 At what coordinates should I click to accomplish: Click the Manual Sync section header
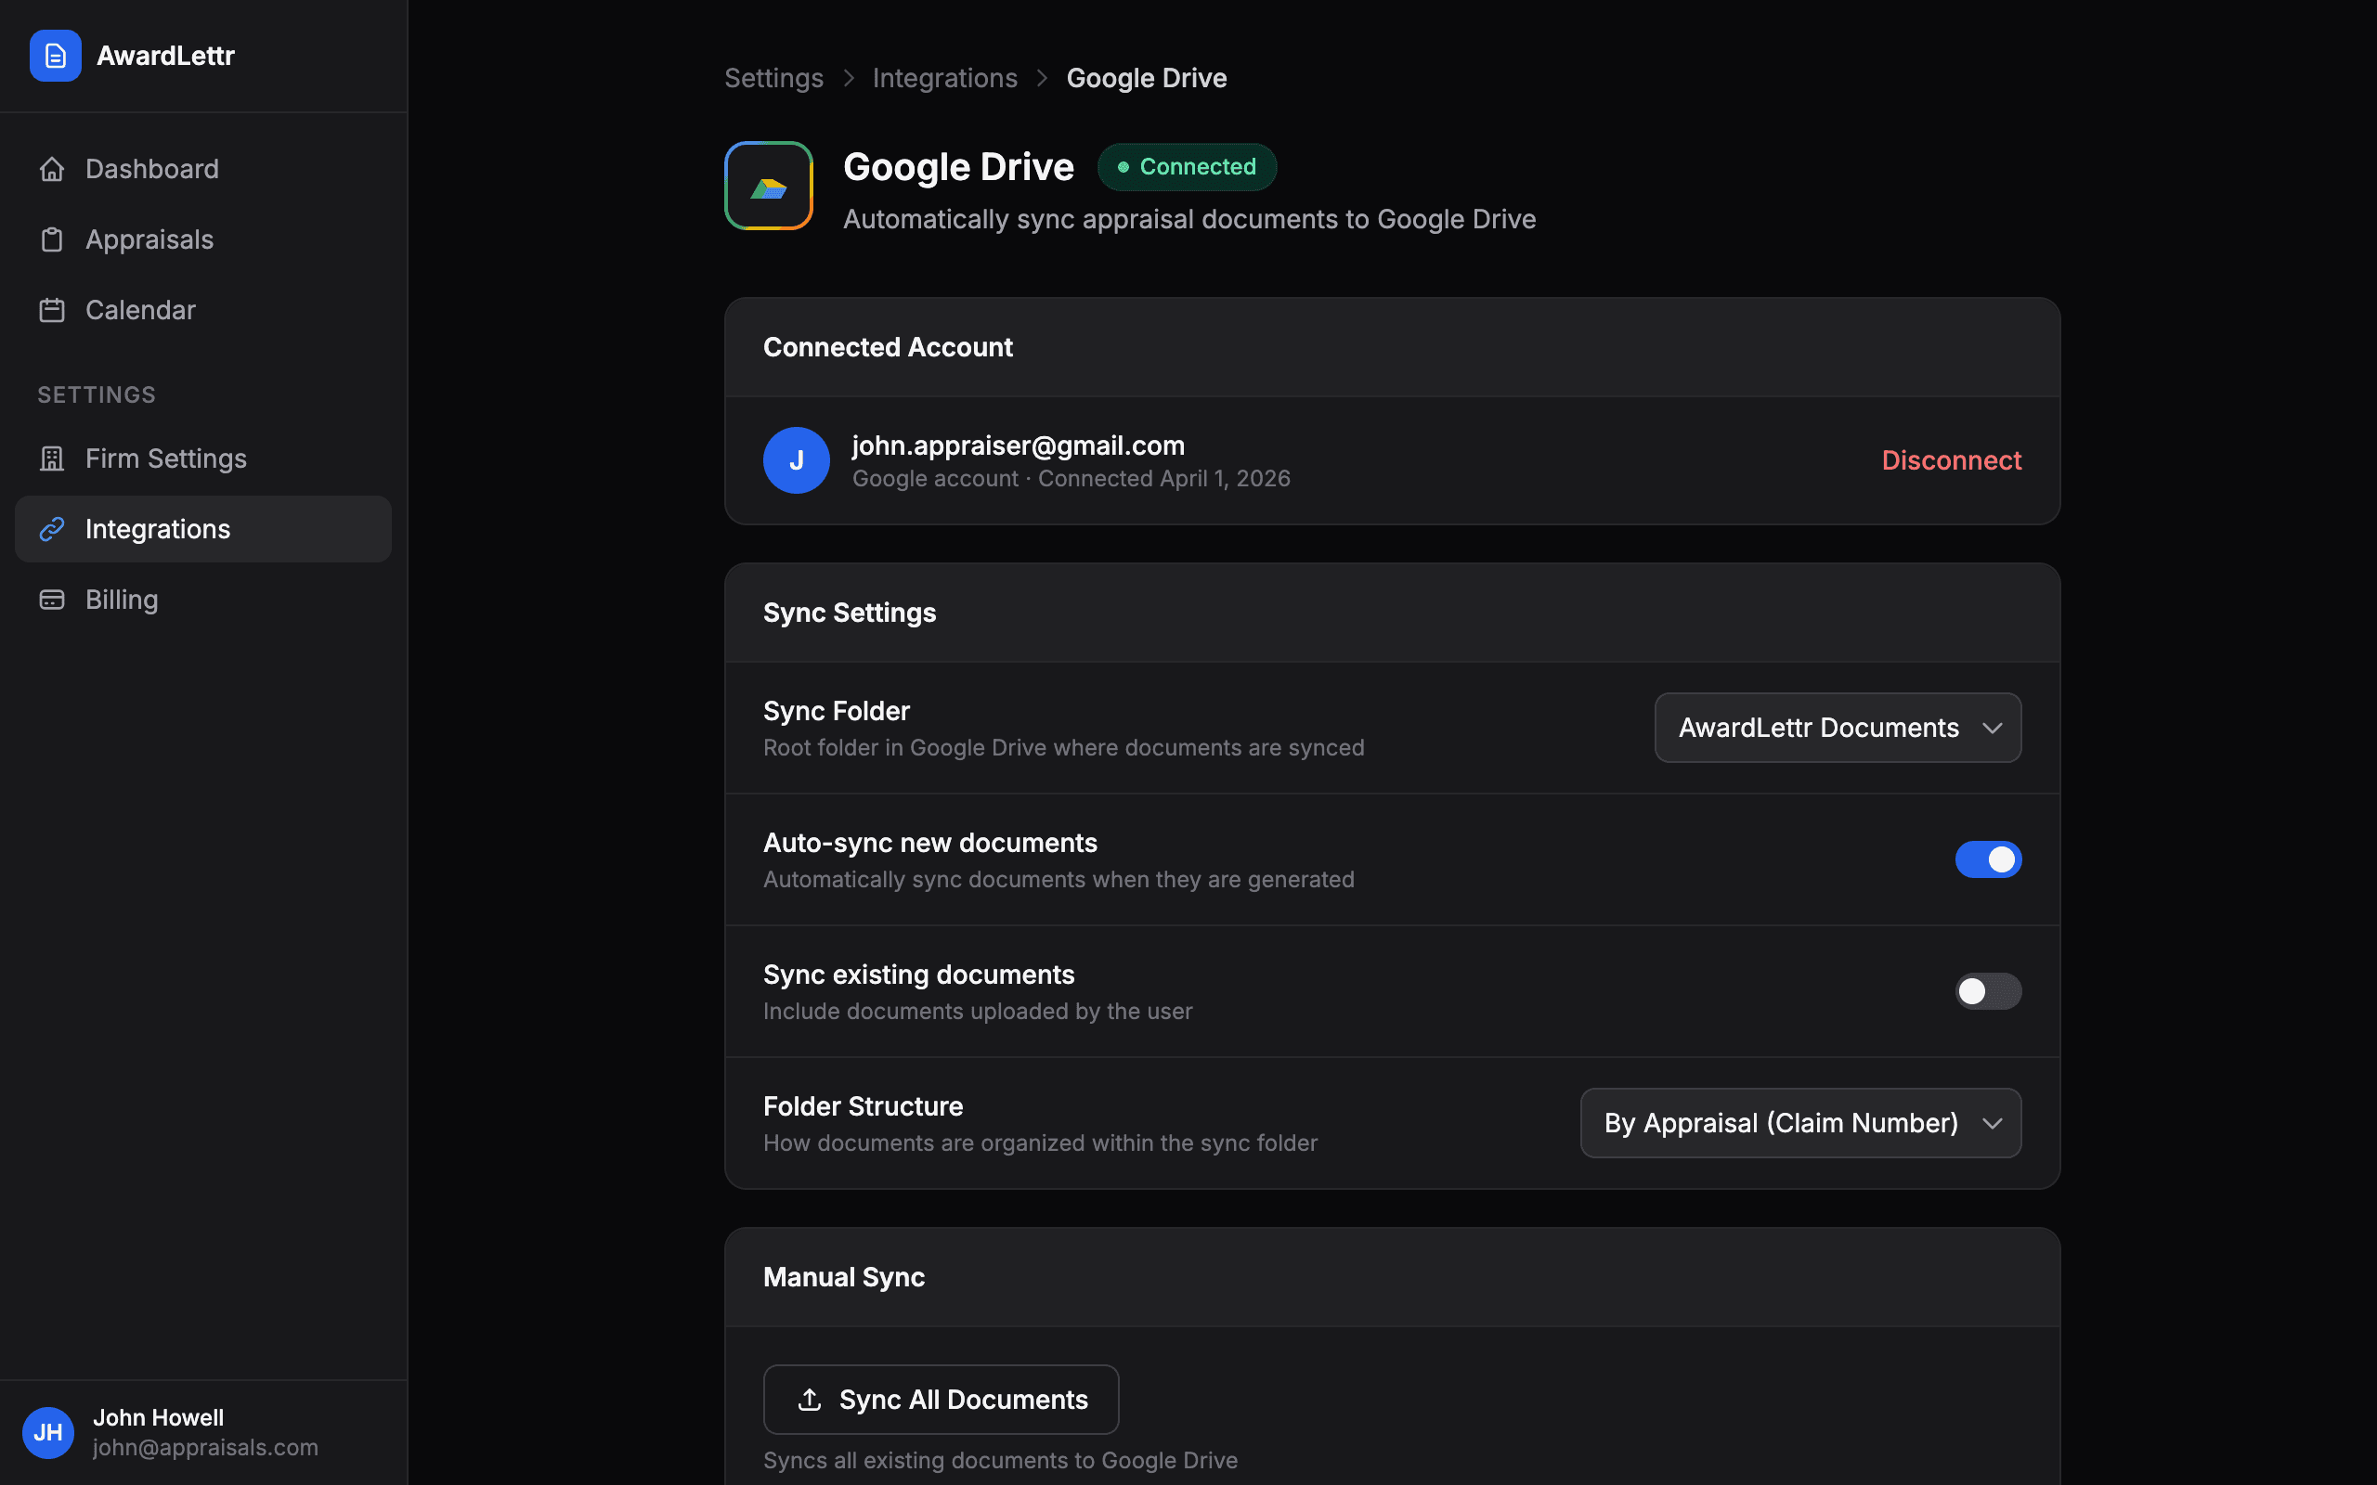[844, 1277]
